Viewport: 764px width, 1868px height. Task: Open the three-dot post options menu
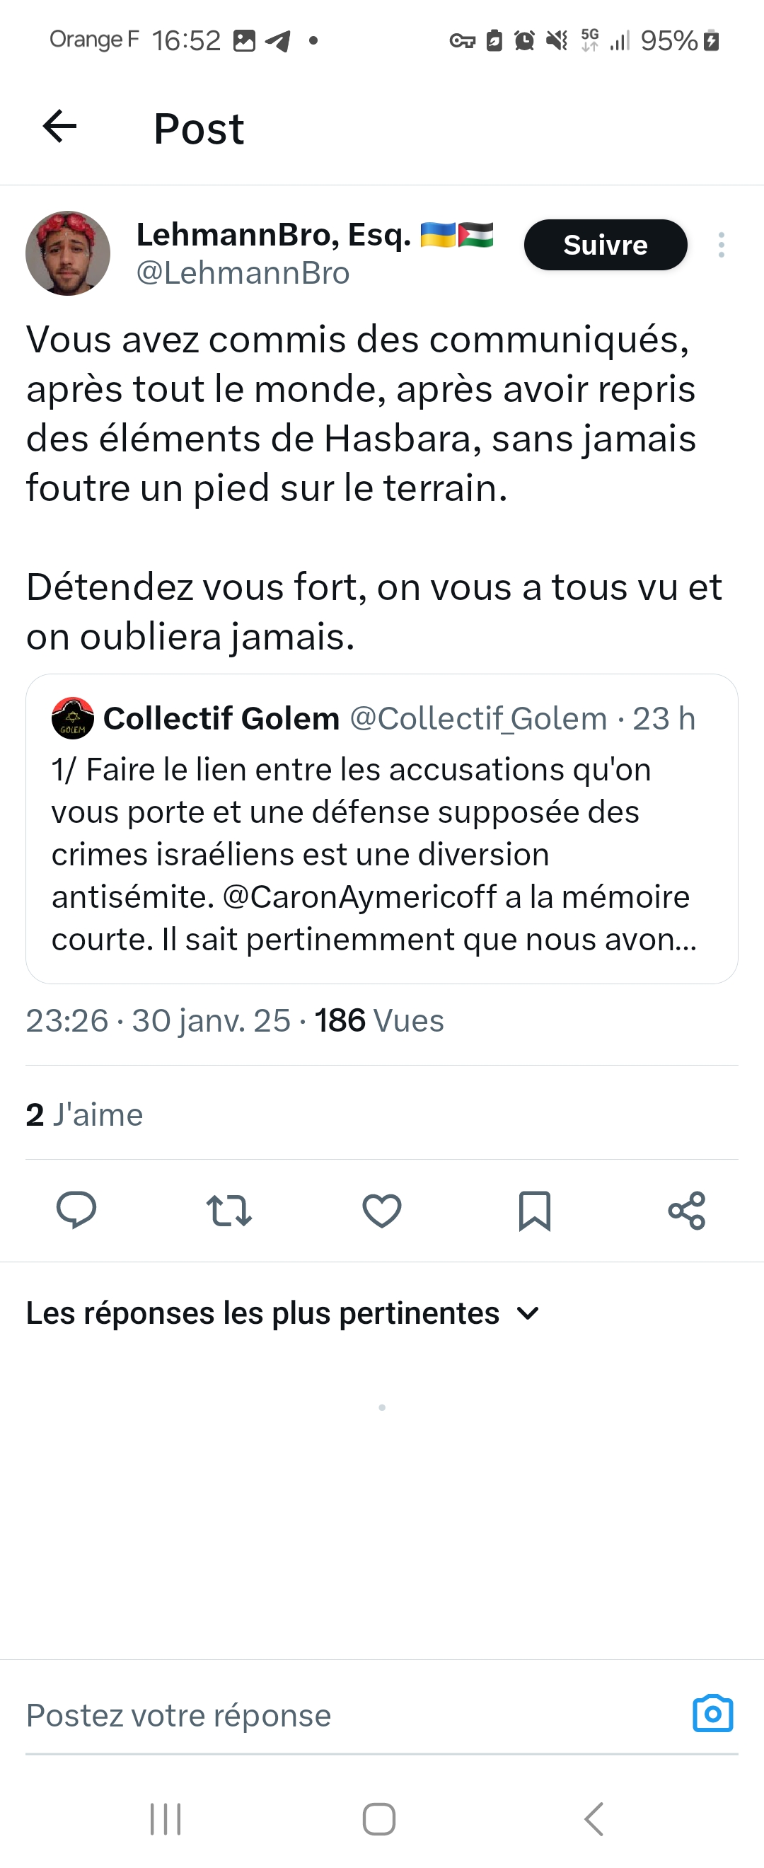click(721, 245)
